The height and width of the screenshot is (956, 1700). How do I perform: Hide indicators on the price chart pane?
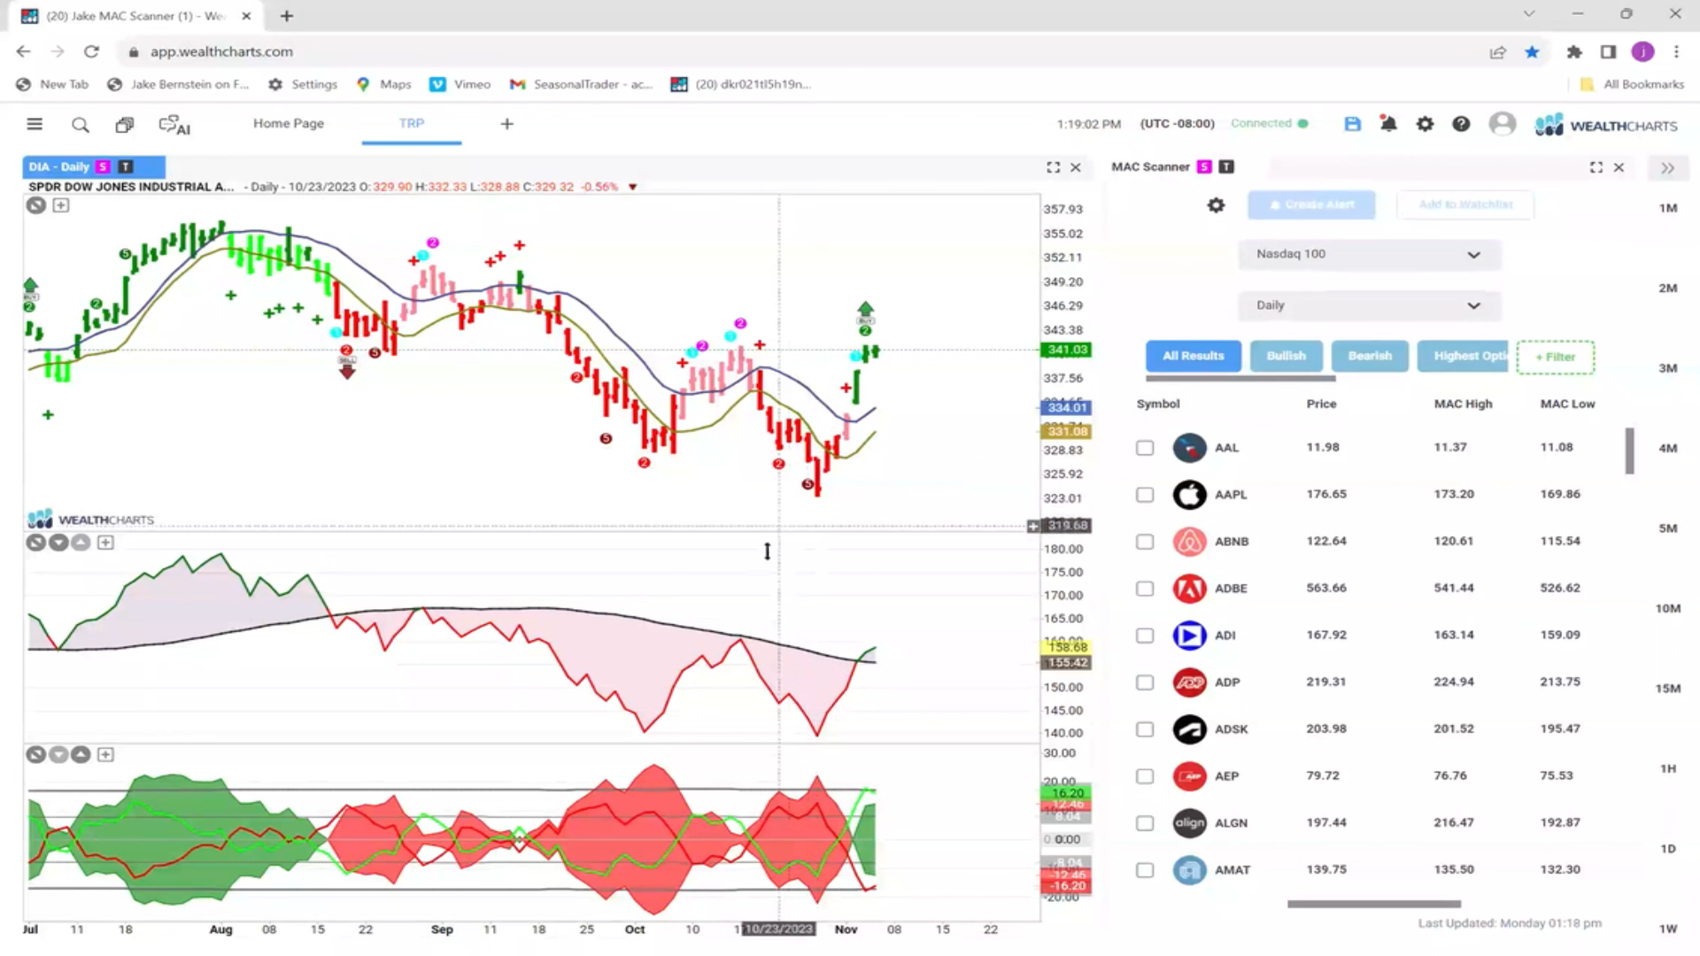(x=35, y=205)
